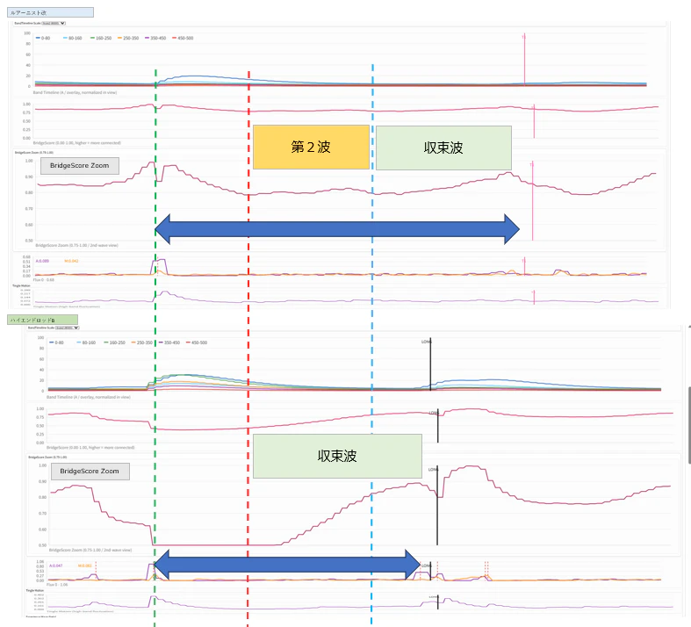Hide 350-450 band in ハイエンドロッドB legend
The width and height of the screenshot is (691, 627).
click(x=169, y=342)
